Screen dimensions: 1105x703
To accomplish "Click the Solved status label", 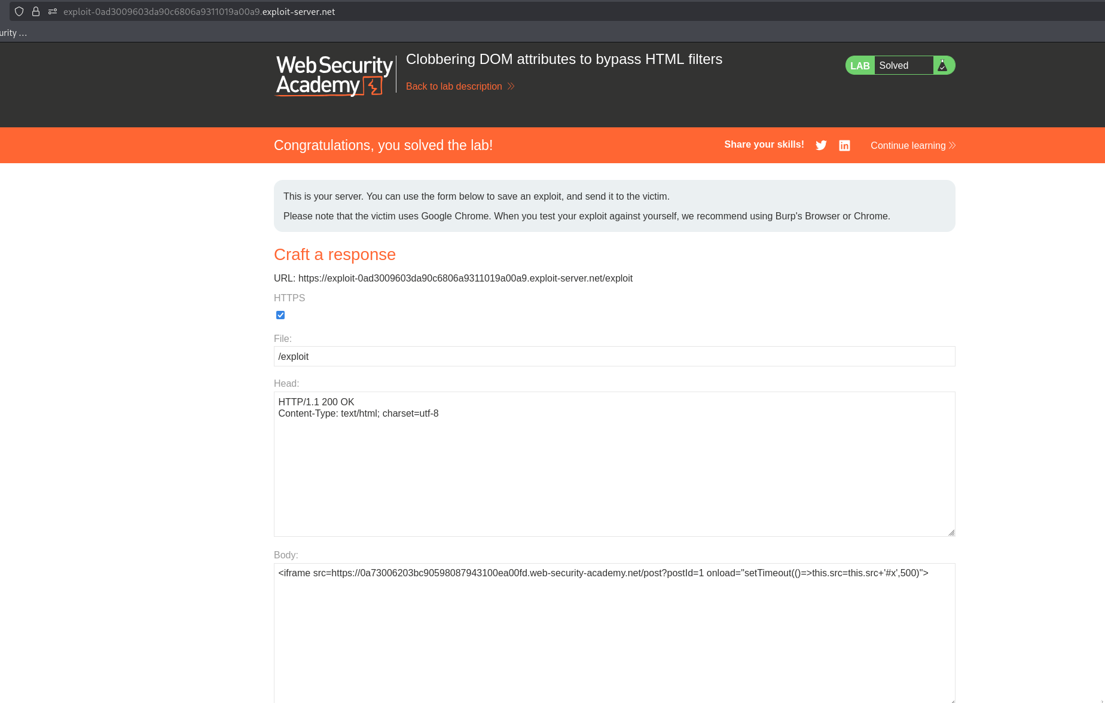I will [x=893, y=65].
